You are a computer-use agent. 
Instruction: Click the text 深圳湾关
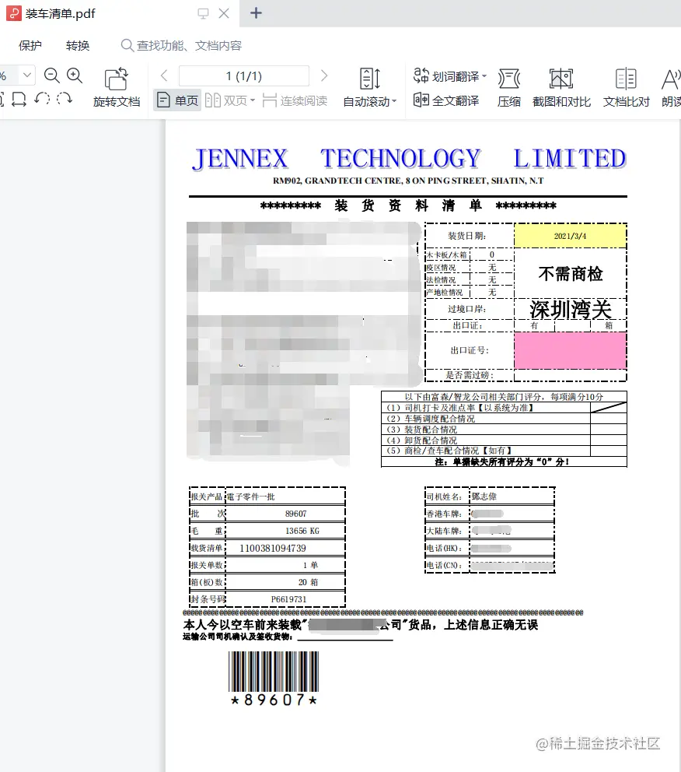[x=571, y=310]
